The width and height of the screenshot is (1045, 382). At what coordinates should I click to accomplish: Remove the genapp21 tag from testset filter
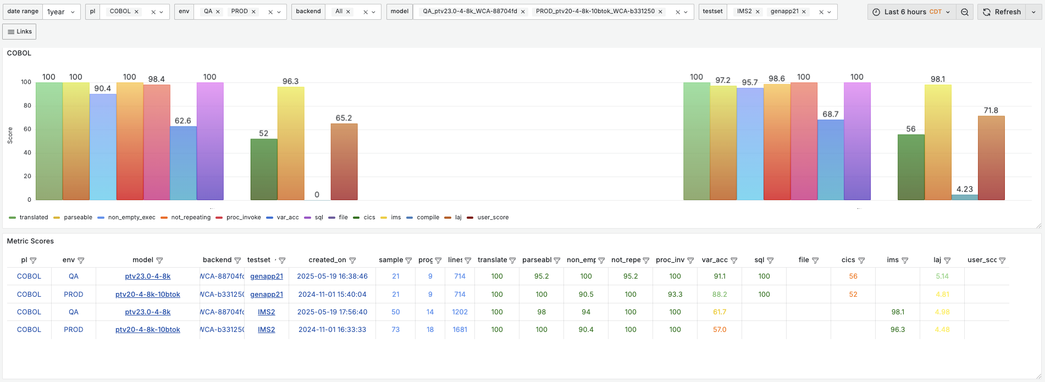pos(804,12)
